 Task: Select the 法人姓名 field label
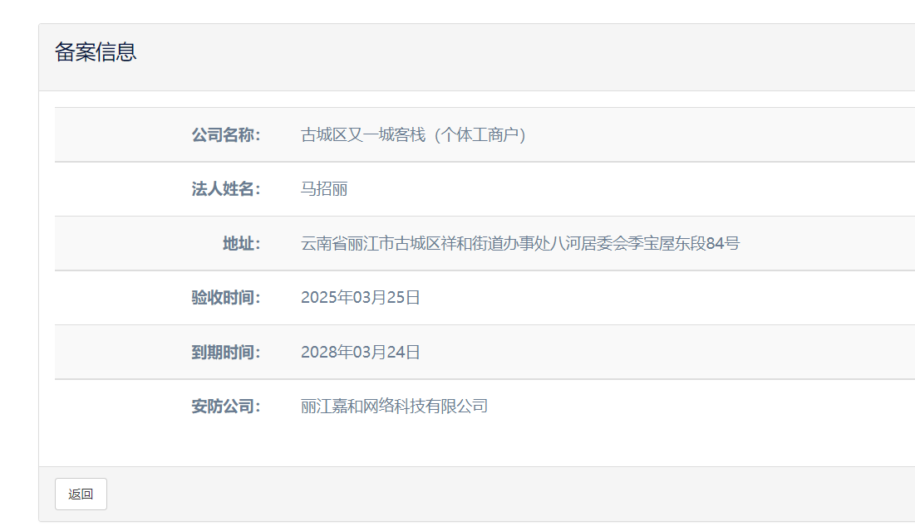click(x=225, y=189)
